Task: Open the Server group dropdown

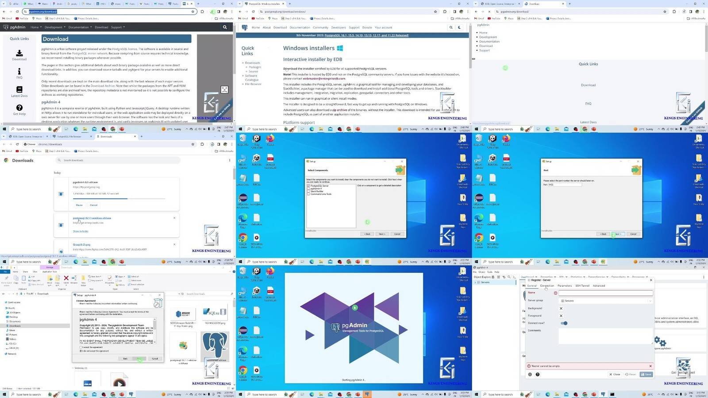Action: coord(606,301)
